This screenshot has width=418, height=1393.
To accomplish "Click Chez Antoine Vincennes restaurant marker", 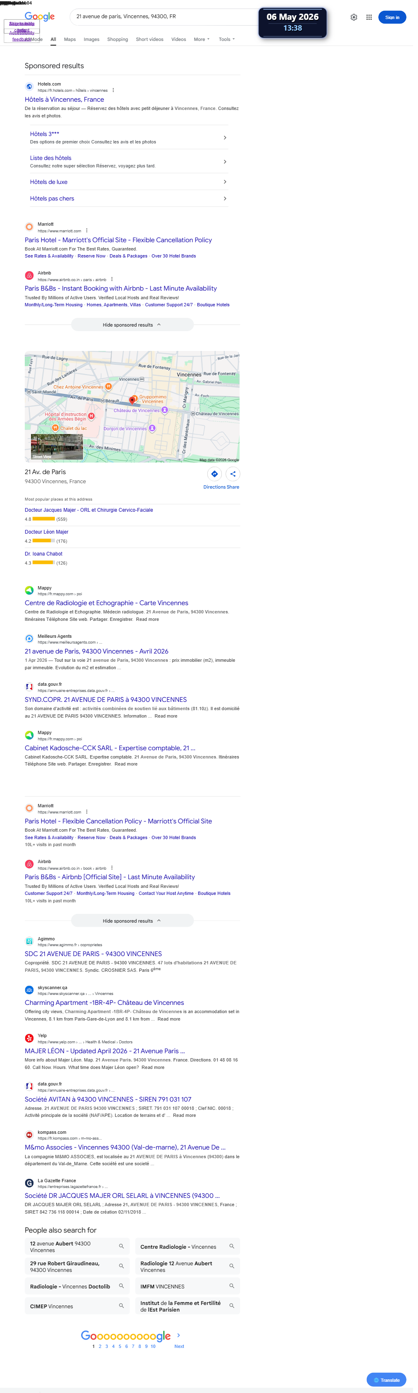I will pos(109,386).
